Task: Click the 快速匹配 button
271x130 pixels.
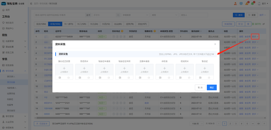Action: (x=228, y=24)
